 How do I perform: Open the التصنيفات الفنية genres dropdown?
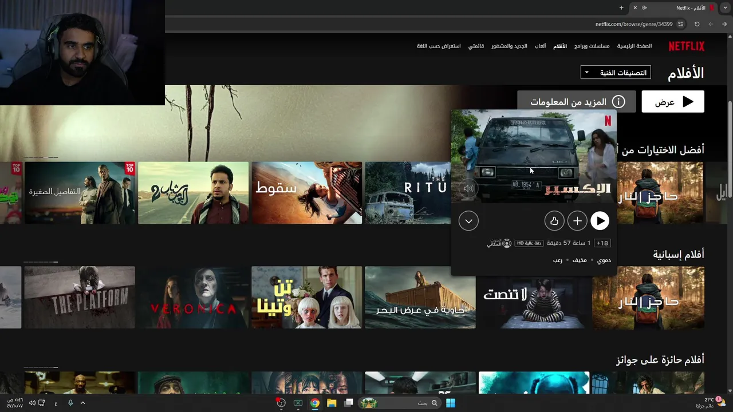pos(616,73)
